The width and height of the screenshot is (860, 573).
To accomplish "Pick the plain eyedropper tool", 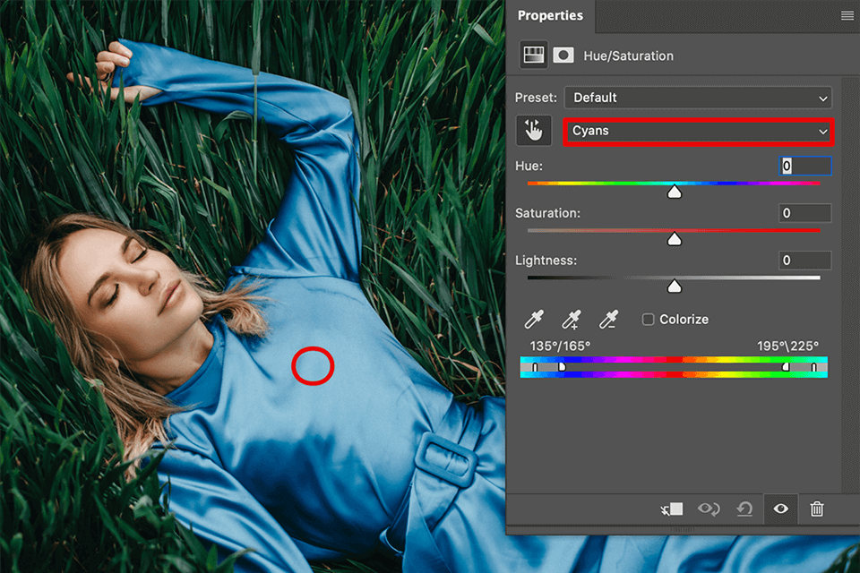I will click(x=534, y=320).
